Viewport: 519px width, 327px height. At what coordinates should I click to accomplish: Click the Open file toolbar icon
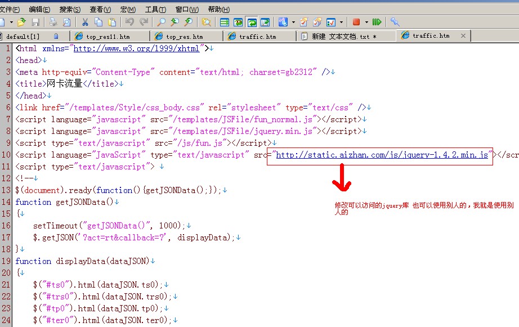coord(21,23)
